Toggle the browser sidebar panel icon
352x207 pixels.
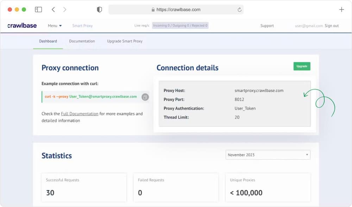click(x=39, y=10)
